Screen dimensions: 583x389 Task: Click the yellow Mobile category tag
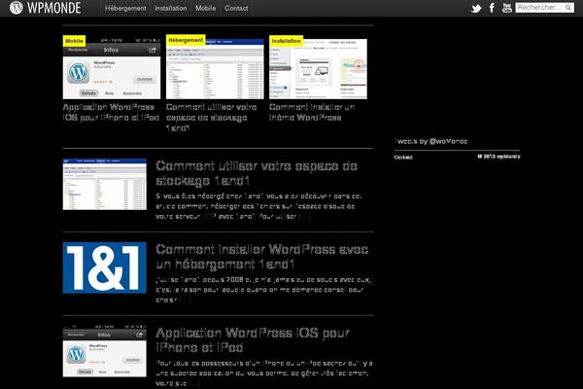(x=74, y=41)
